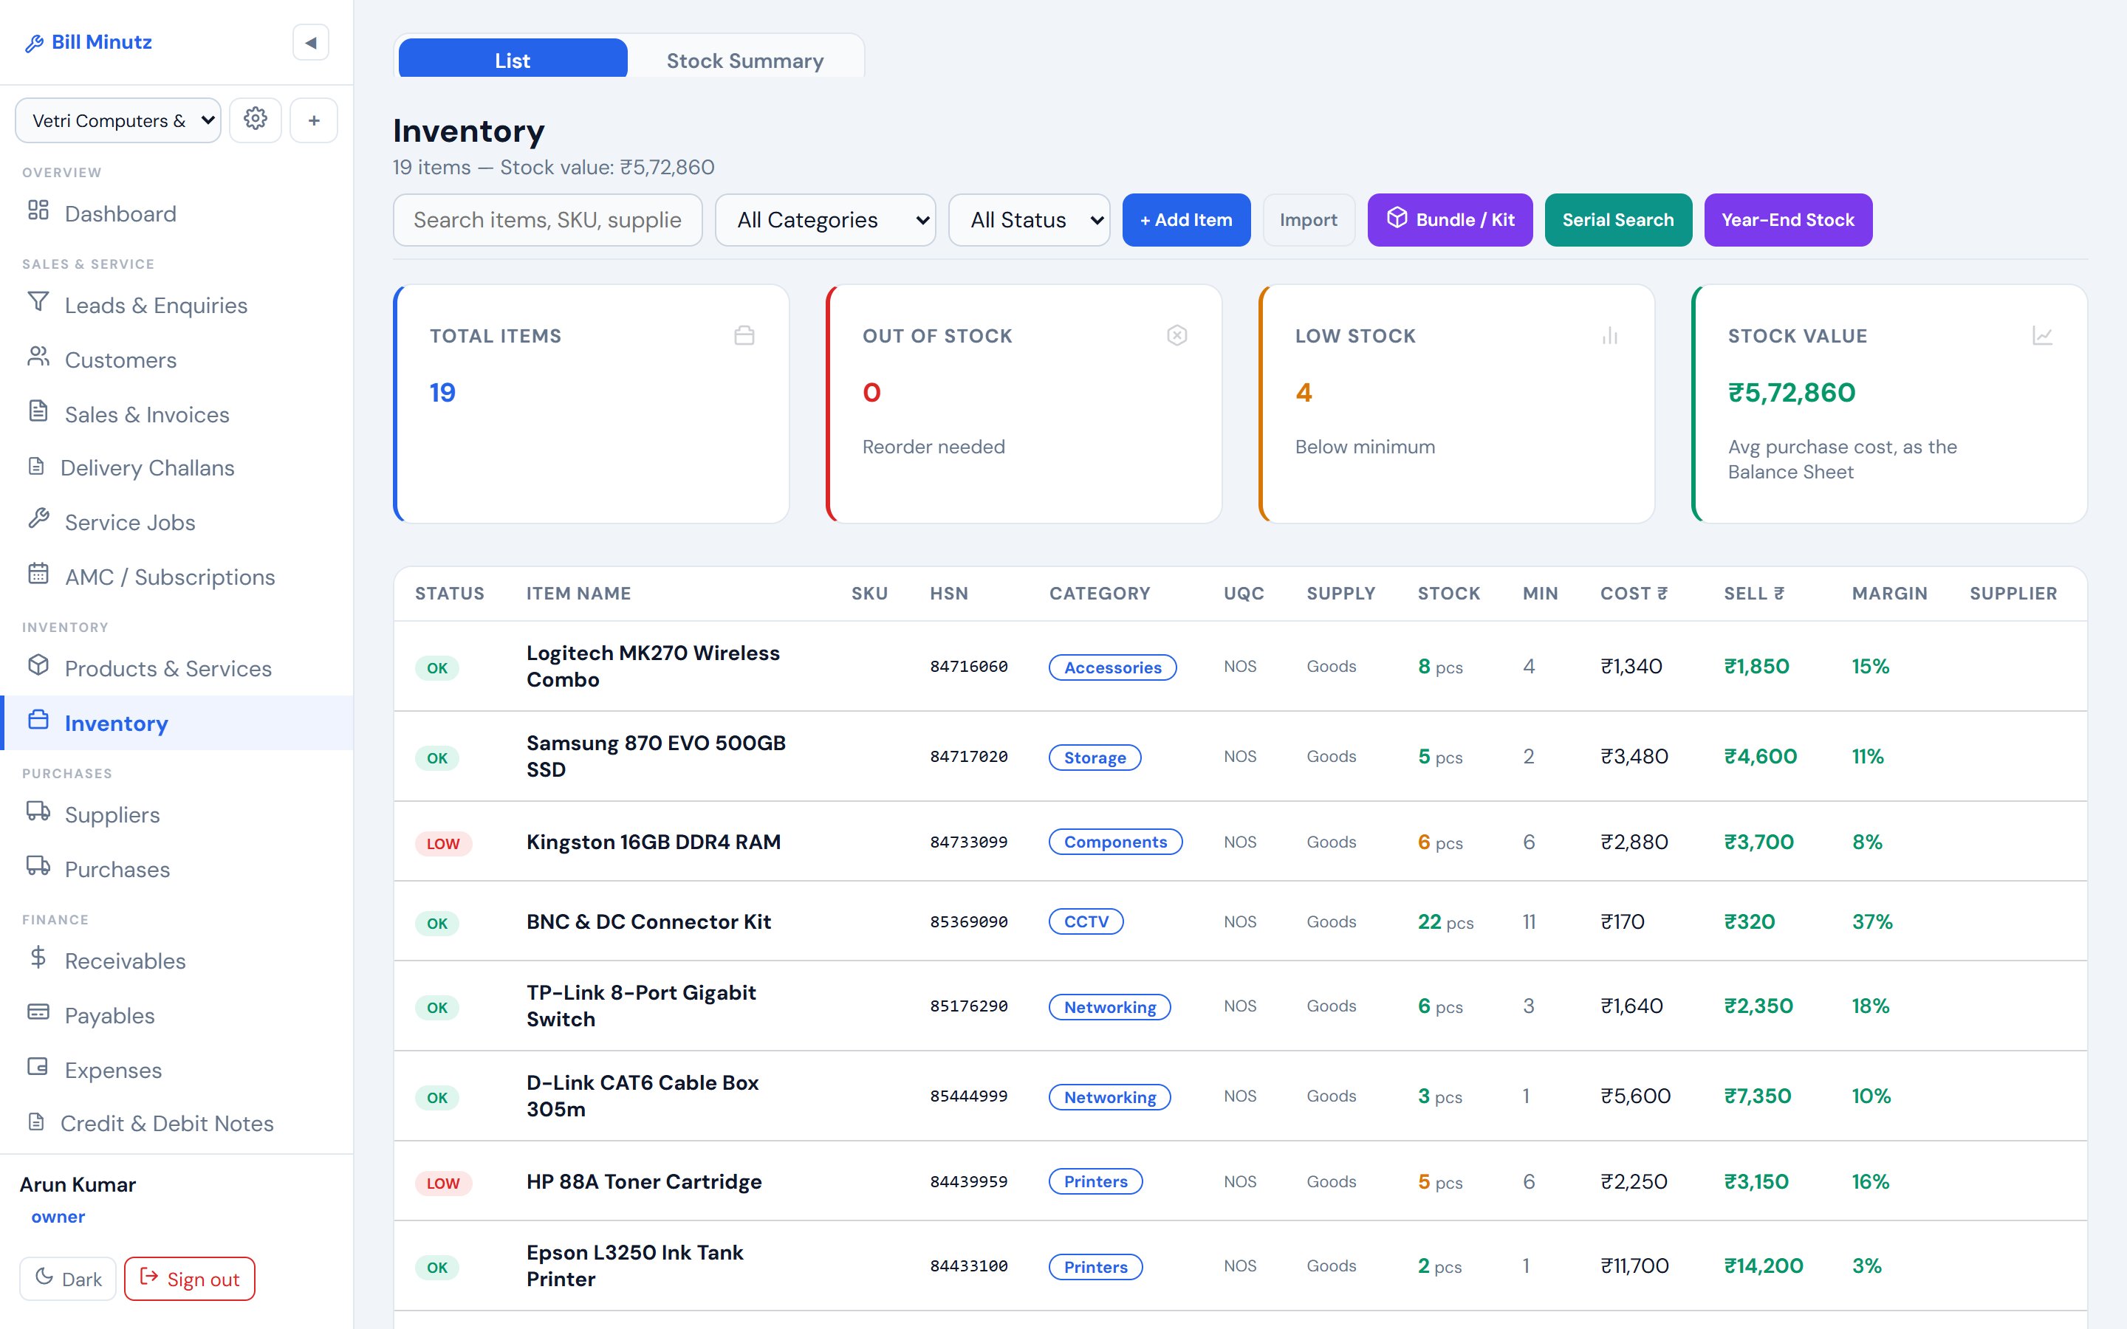Click the Products & Services box icon
The height and width of the screenshot is (1329, 2127).
click(38, 664)
